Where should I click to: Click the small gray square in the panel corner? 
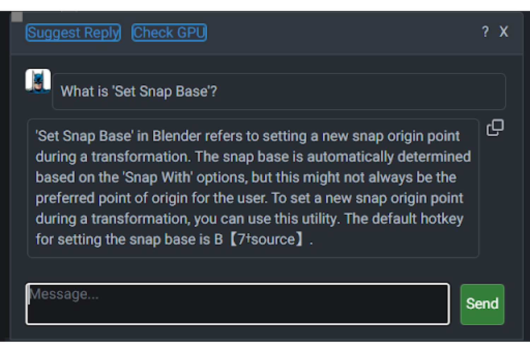[17, 17]
